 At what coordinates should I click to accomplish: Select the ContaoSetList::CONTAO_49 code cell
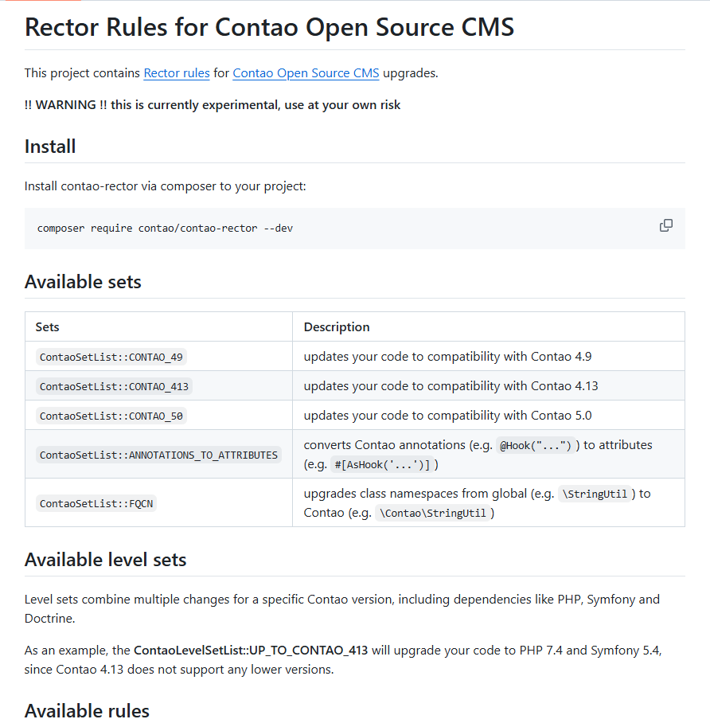pos(111,357)
